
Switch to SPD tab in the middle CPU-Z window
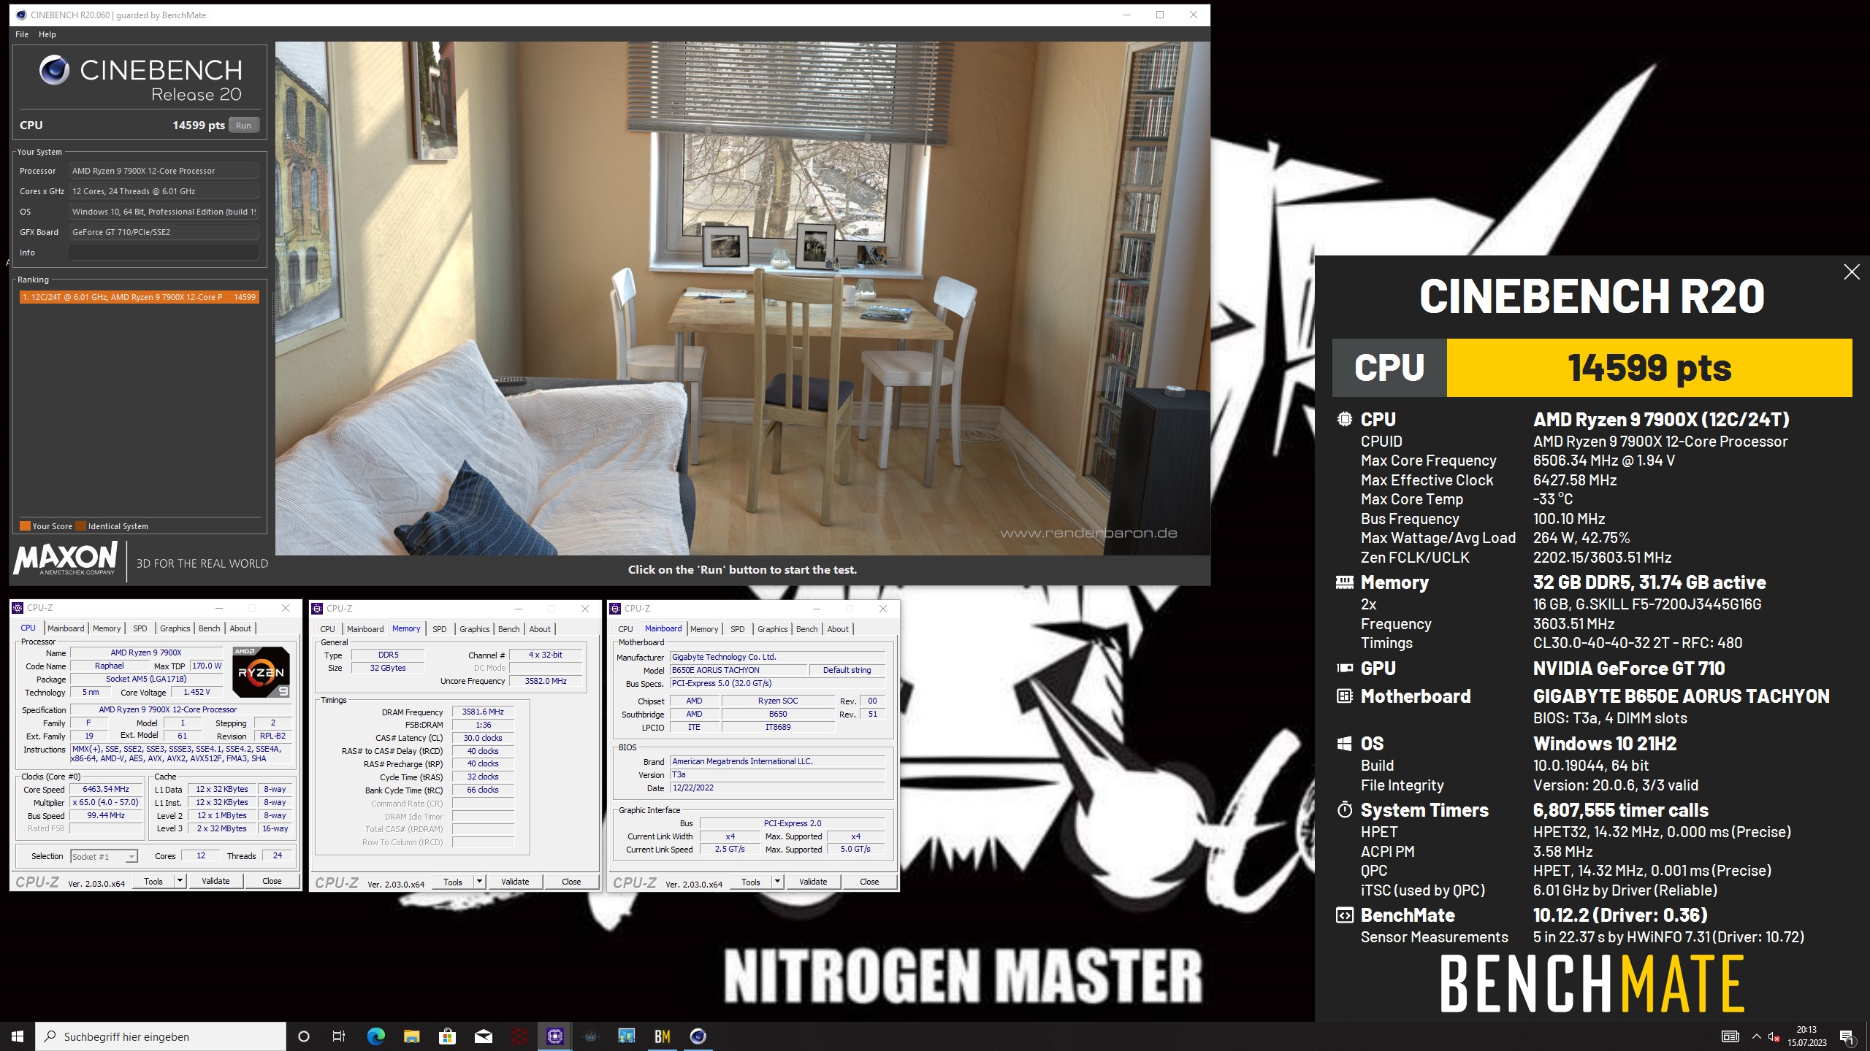(439, 629)
